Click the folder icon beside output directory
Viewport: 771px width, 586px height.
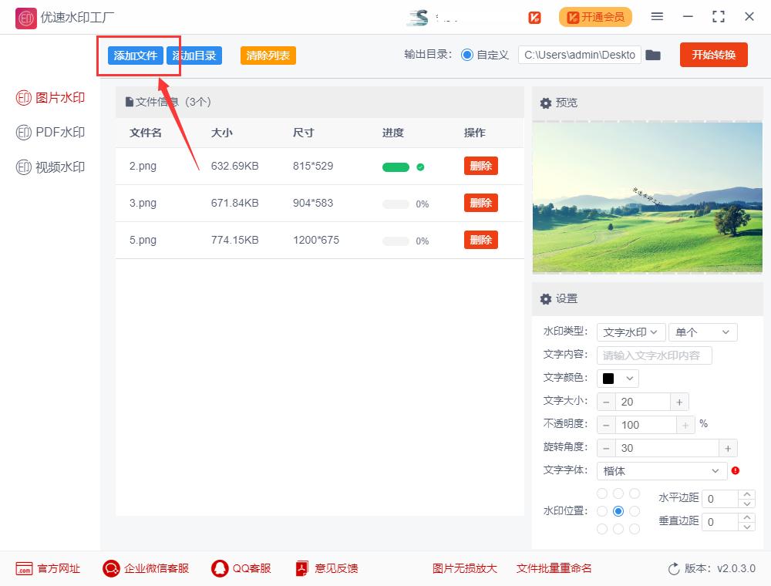tap(653, 55)
